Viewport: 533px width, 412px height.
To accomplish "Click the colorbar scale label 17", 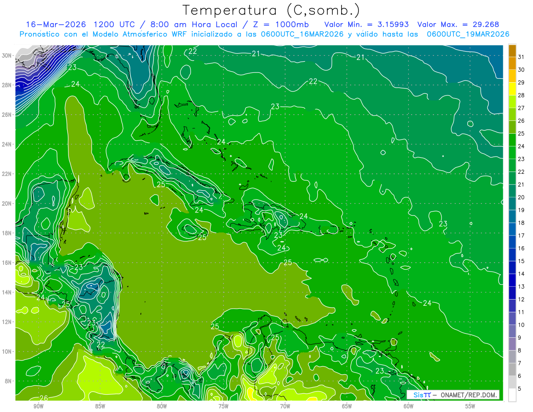I will (521, 236).
